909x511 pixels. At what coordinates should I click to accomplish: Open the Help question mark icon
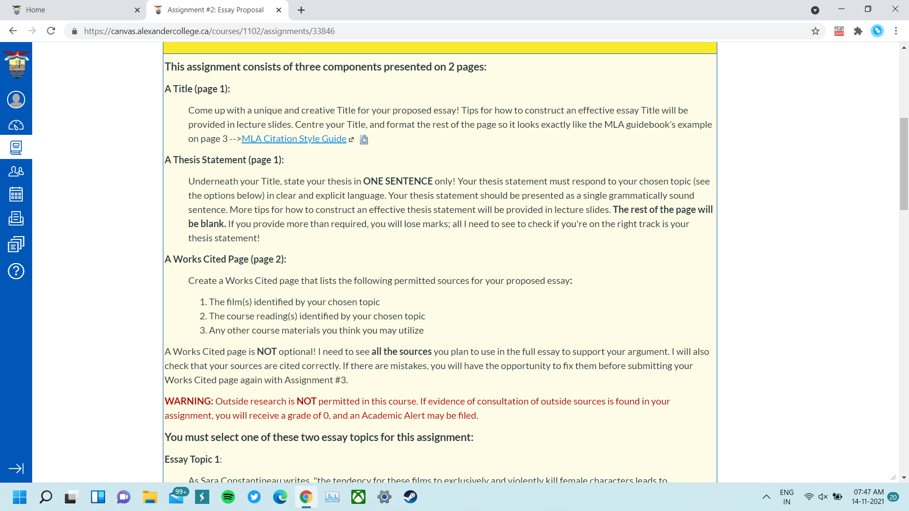[16, 271]
